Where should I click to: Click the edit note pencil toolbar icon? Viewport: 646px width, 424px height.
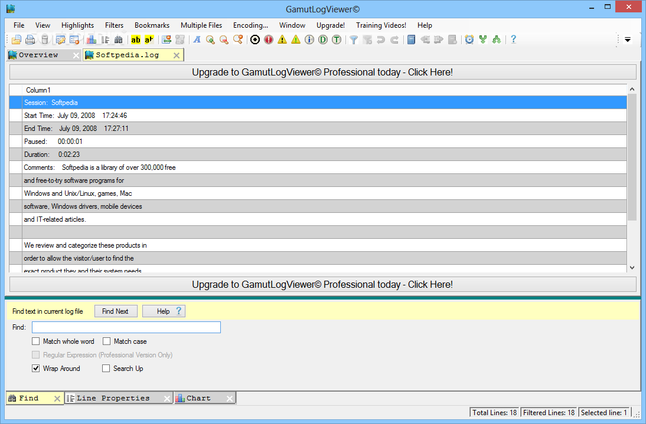coord(61,40)
